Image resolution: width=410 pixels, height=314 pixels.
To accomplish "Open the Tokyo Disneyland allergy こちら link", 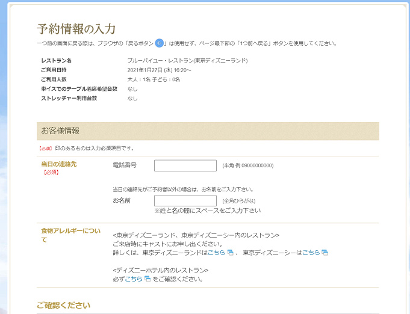I will click(216, 253).
